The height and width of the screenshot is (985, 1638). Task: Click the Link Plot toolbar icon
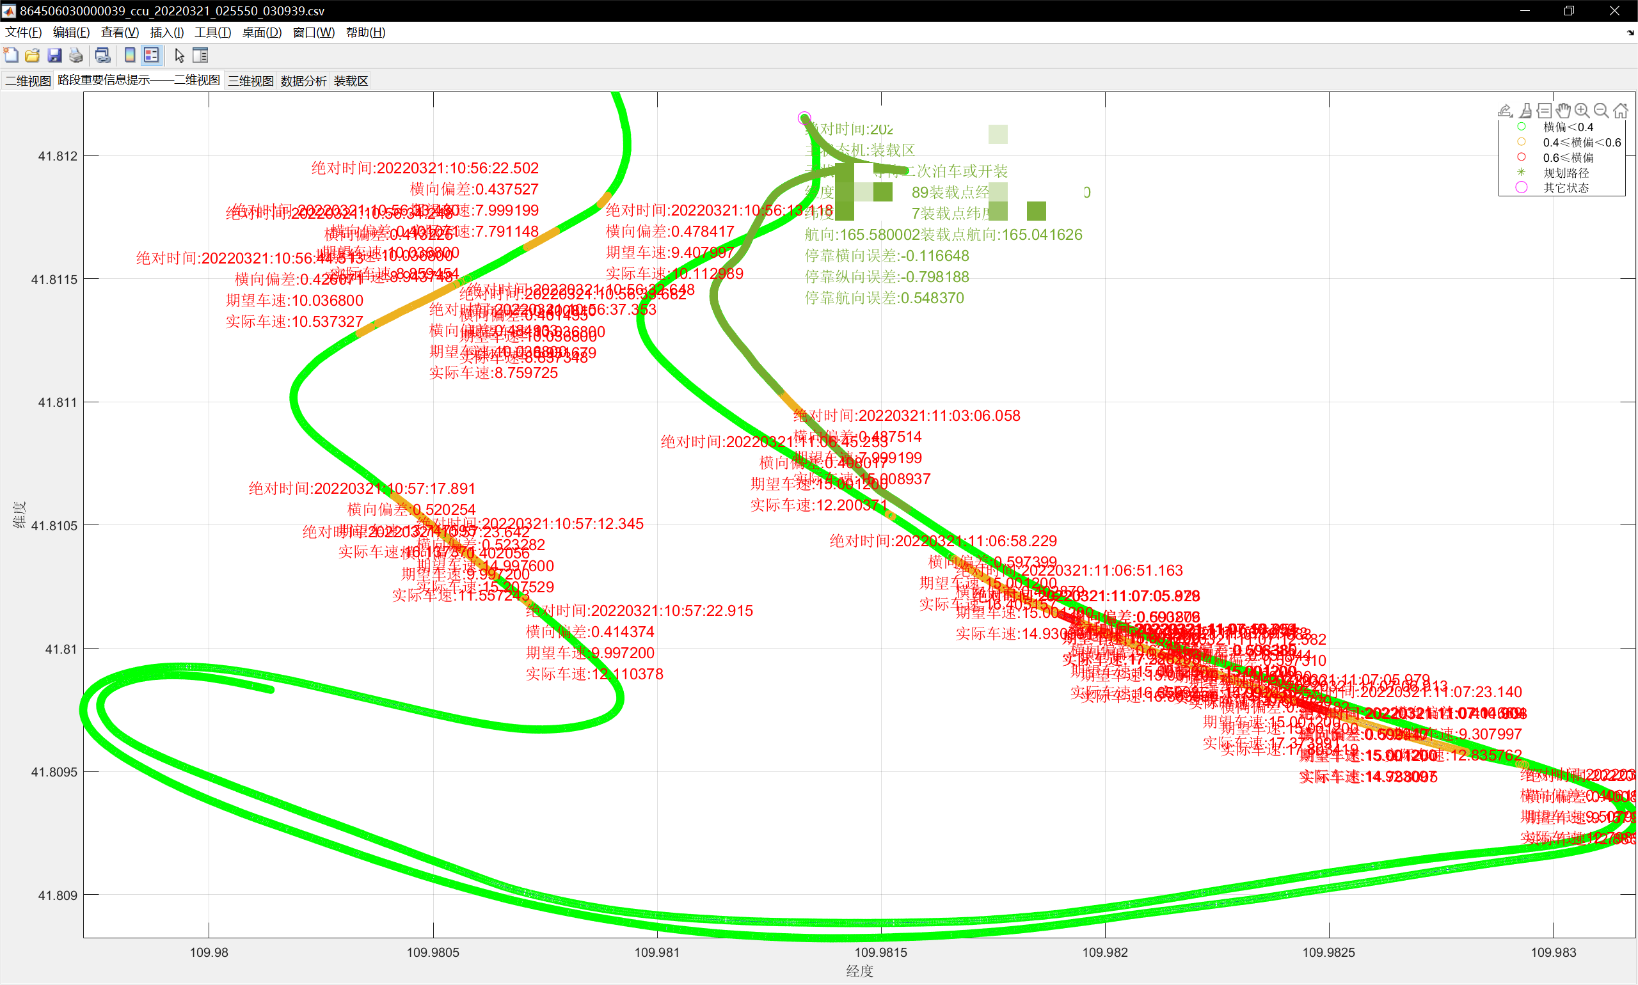[x=103, y=56]
